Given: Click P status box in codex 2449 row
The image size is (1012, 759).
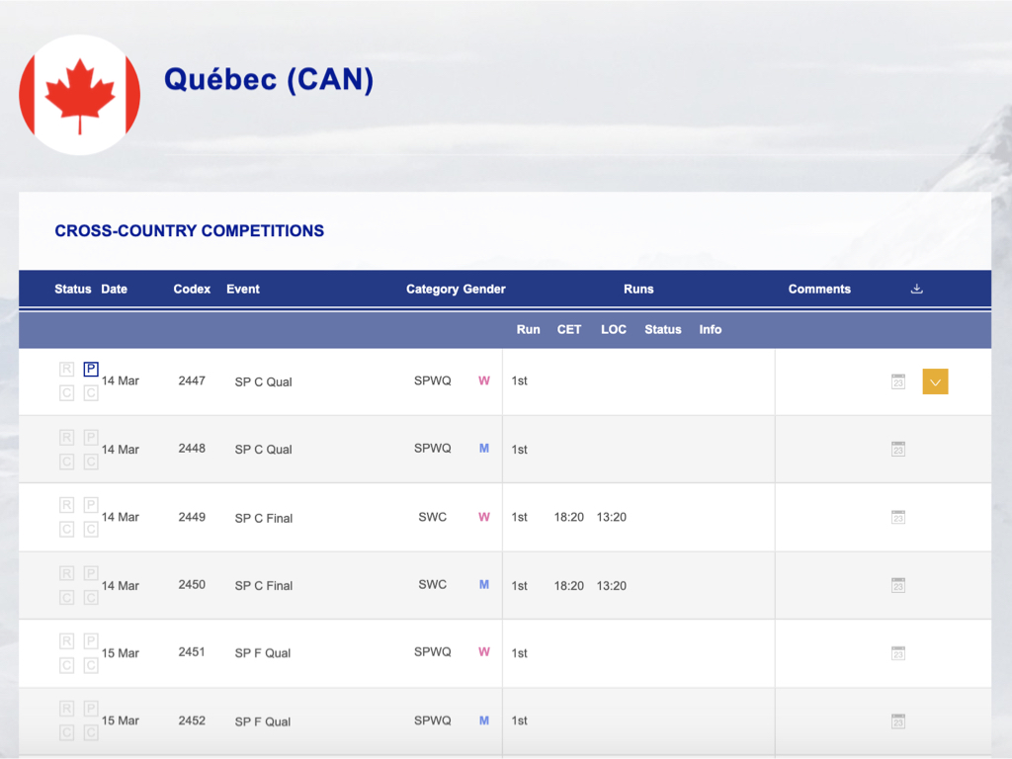Looking at the screenshot, I should pos(91,505).
